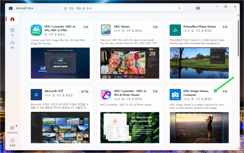Screen dimensions: 244x153
Task: Click 'Pictureflect Photo Viewer is a folder-based' description
Action: point(197,42)
